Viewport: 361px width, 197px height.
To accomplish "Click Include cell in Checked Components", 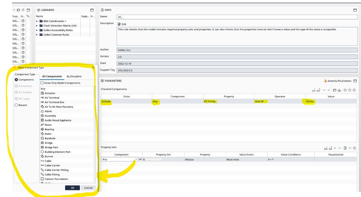I will click(x=127, y=101).
